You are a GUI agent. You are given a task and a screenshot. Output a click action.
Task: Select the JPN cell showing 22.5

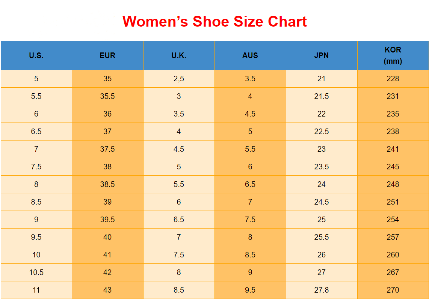(x=322, y=132)
